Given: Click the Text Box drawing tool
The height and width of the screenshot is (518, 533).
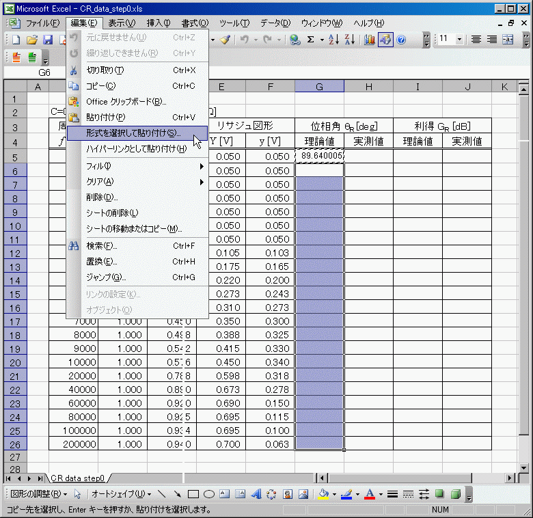Looking at the screenshot, I should (225, 494).
